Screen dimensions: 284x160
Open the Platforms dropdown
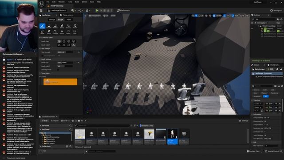(123, 11)
